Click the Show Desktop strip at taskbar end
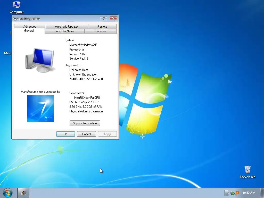Screen dimensions: 264x198 (262, 193)
